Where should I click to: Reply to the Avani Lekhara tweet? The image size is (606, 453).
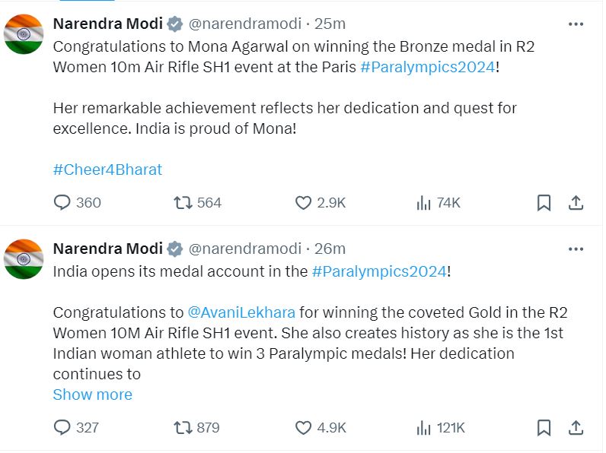pyautogui.click(x=62, y=427)
